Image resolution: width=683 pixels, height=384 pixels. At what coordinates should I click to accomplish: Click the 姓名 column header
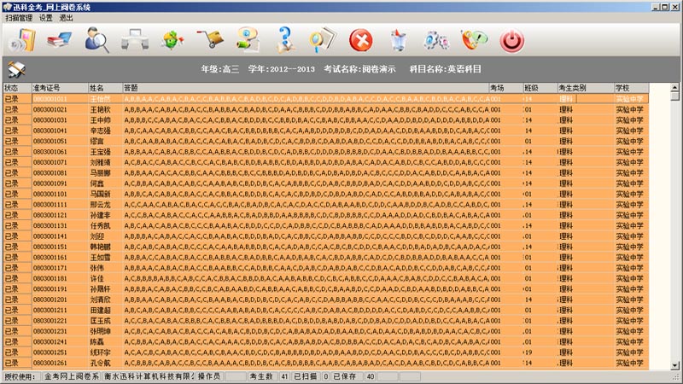click(x=104, y=88)
